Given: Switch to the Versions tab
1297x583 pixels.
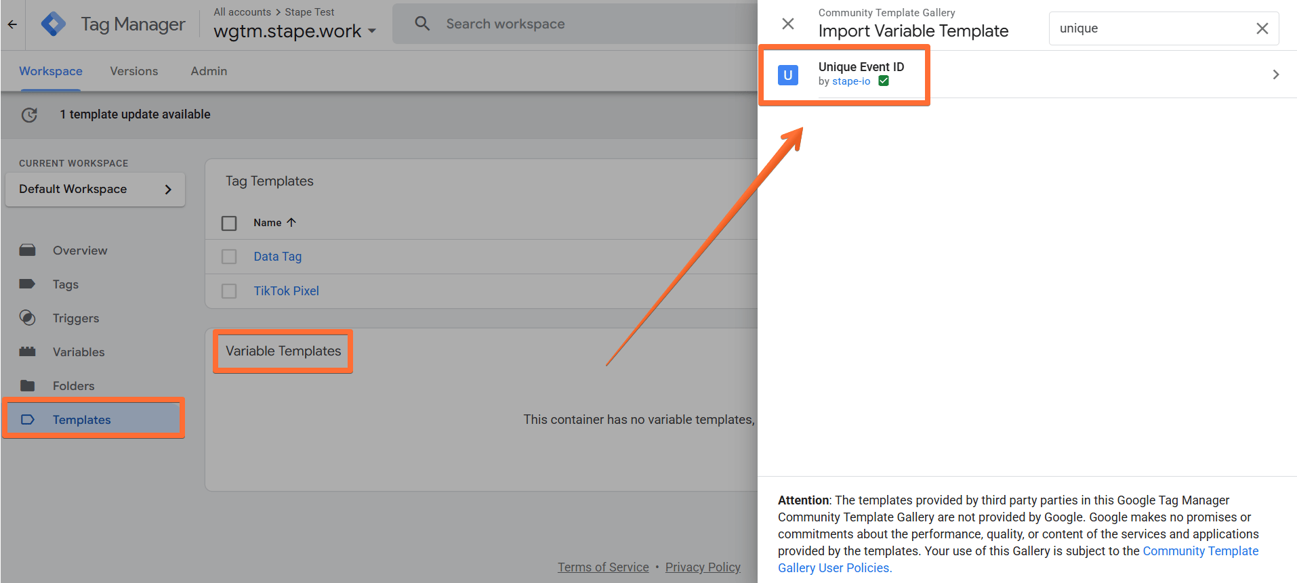Looking at the screenshot, I should 134,71.
